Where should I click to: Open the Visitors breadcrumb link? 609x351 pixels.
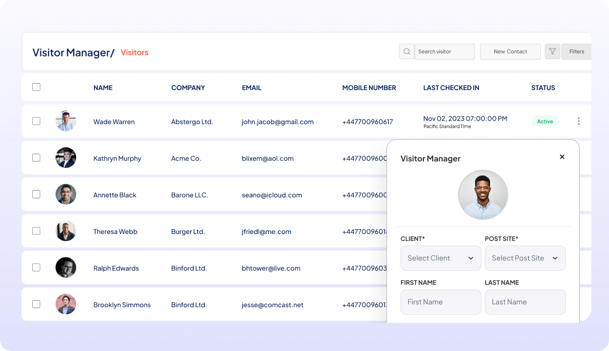tap(134, 53)
